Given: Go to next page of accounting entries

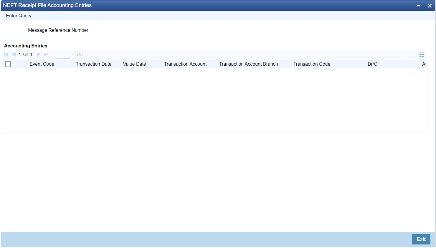Looking at the screenshot, I should 38,54.
